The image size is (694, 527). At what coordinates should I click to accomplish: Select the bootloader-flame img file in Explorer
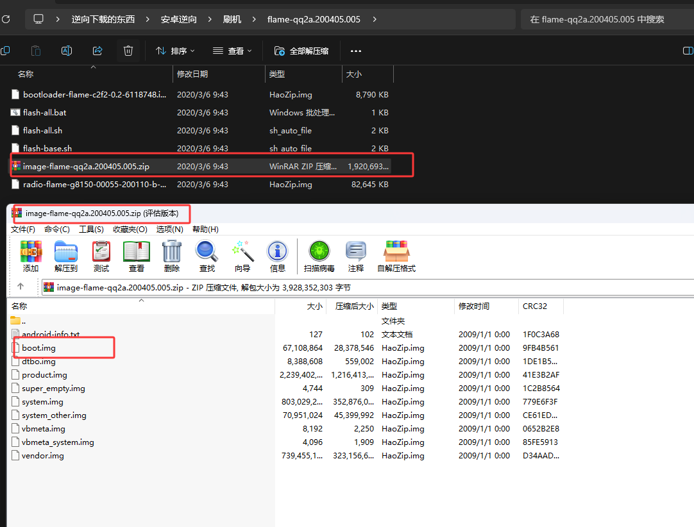(201, 95)
